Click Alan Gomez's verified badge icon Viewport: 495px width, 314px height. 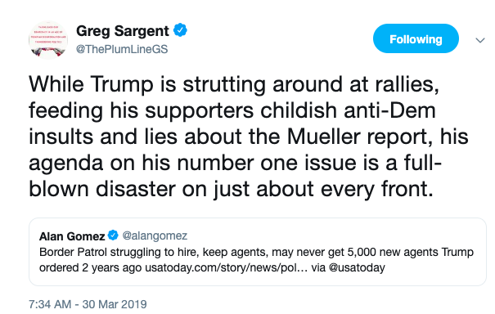point(113,235)
